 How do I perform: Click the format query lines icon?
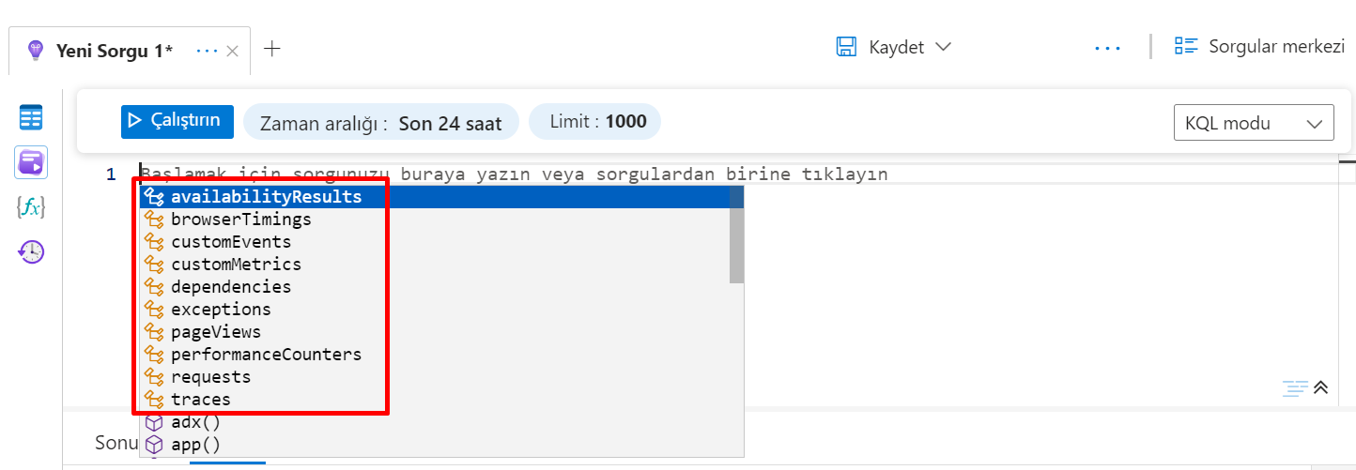point(1296,387)
